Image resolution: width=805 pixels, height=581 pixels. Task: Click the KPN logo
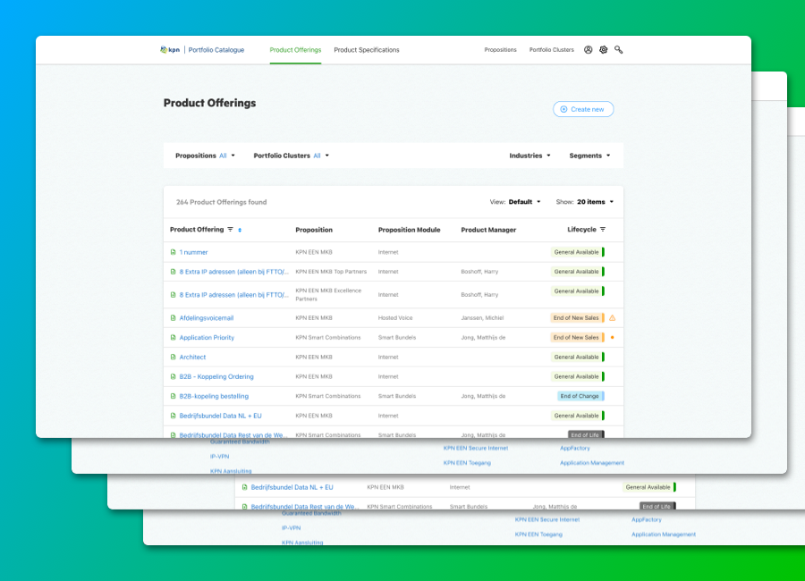click(x=169, y=50)
